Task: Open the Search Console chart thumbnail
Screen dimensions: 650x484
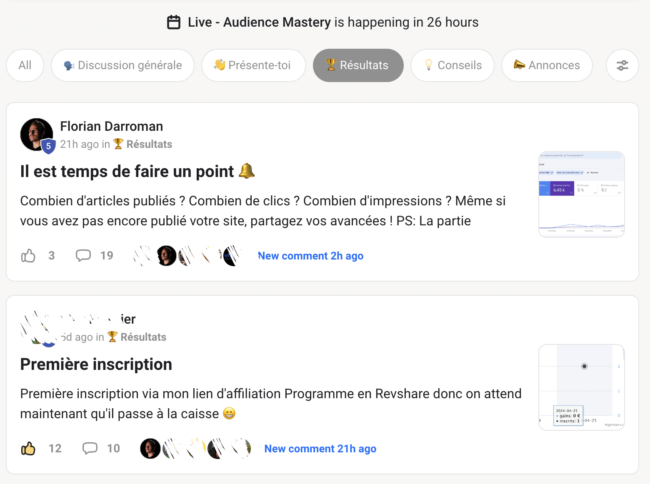Action: point(582,195)
